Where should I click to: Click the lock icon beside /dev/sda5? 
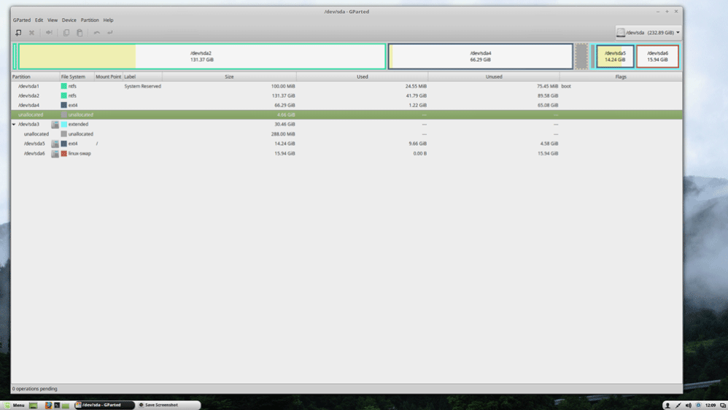coord(55,144)
